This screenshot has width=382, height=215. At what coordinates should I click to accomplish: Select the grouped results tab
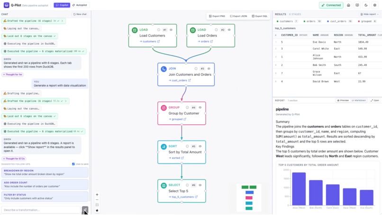point(367,21)
